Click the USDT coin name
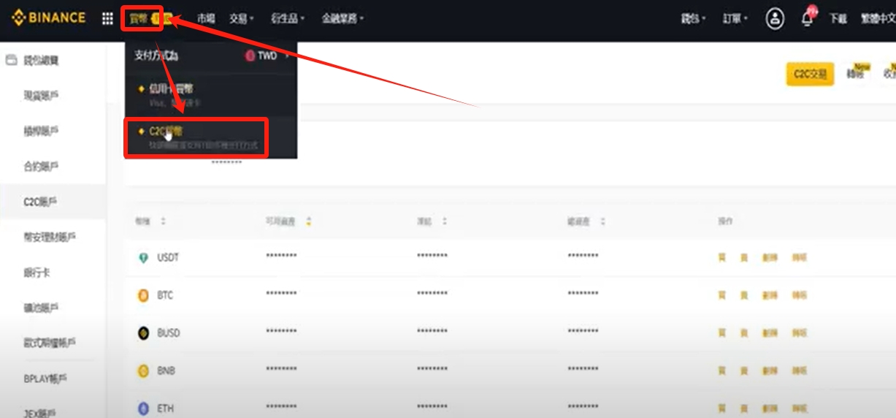 click(168, 258)
